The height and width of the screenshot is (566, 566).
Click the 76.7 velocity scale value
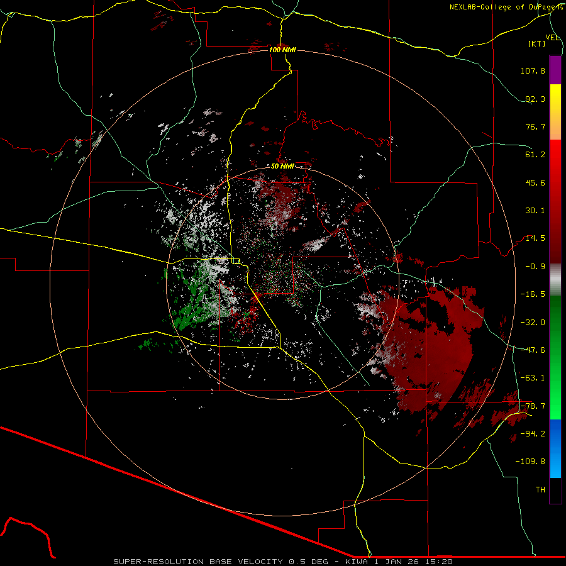point(535,126)
